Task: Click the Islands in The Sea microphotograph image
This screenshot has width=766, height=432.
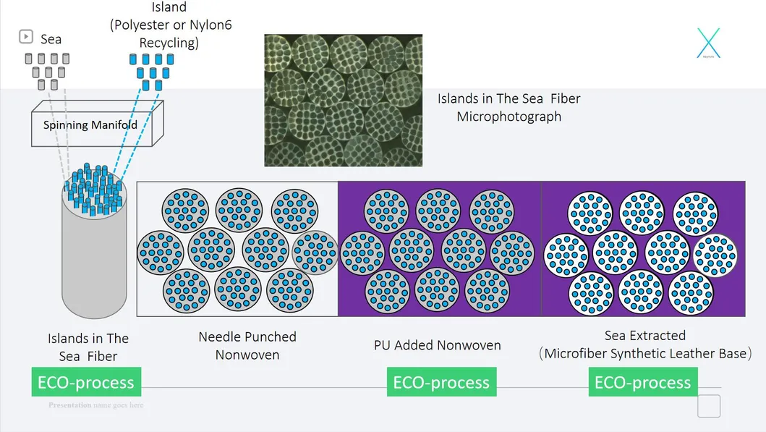Action: 343,100
